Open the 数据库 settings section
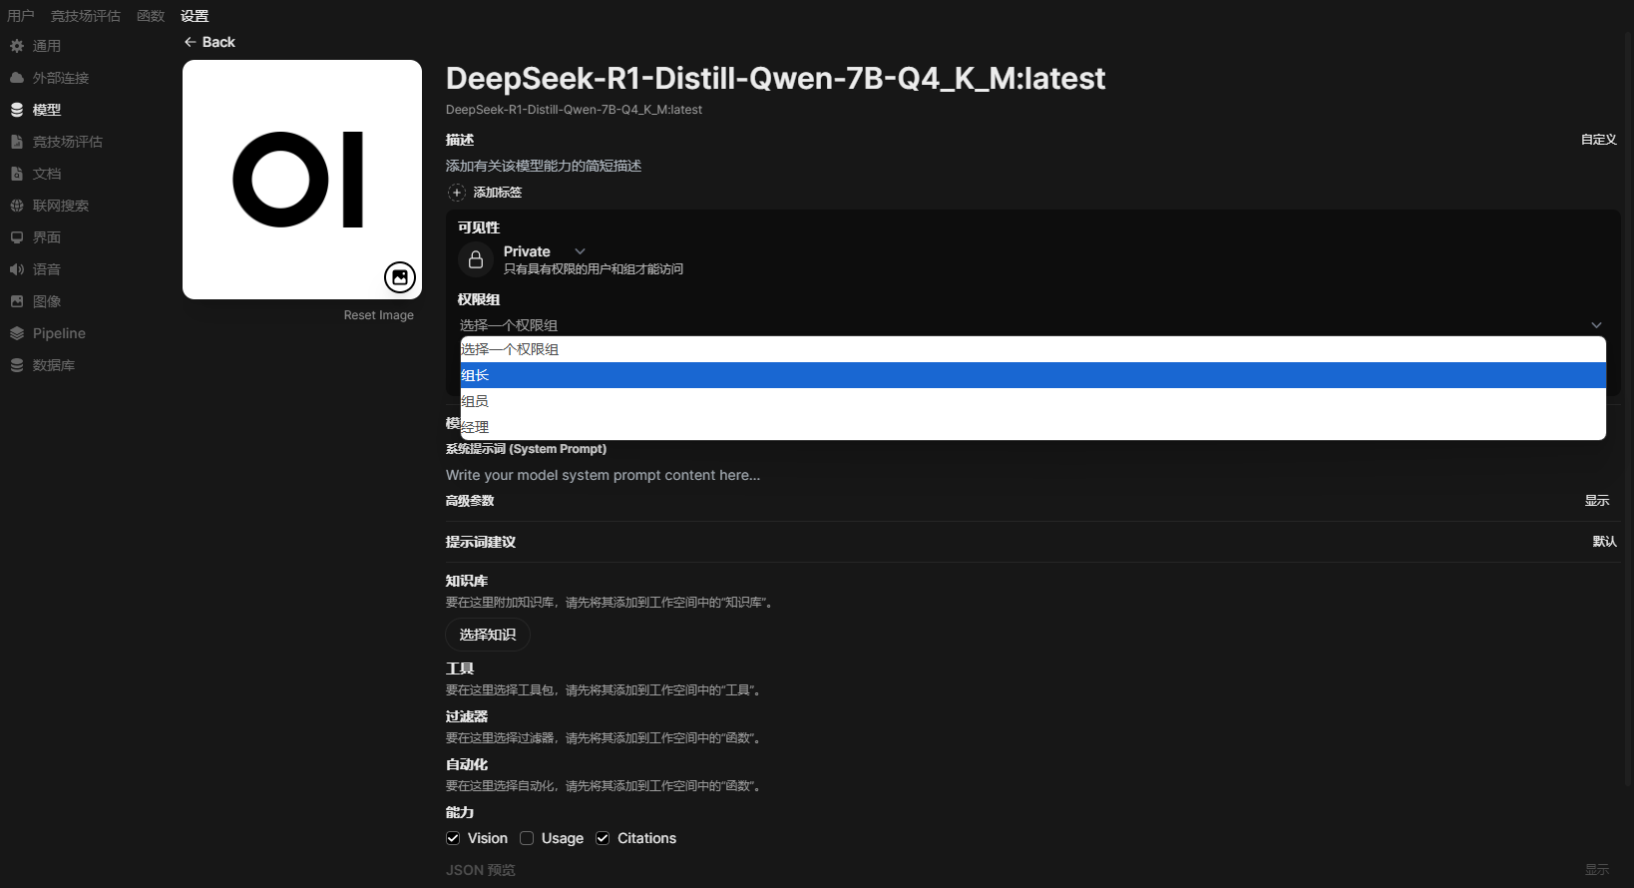Screen dimensions: 1634x888 (x=54, y=365)
